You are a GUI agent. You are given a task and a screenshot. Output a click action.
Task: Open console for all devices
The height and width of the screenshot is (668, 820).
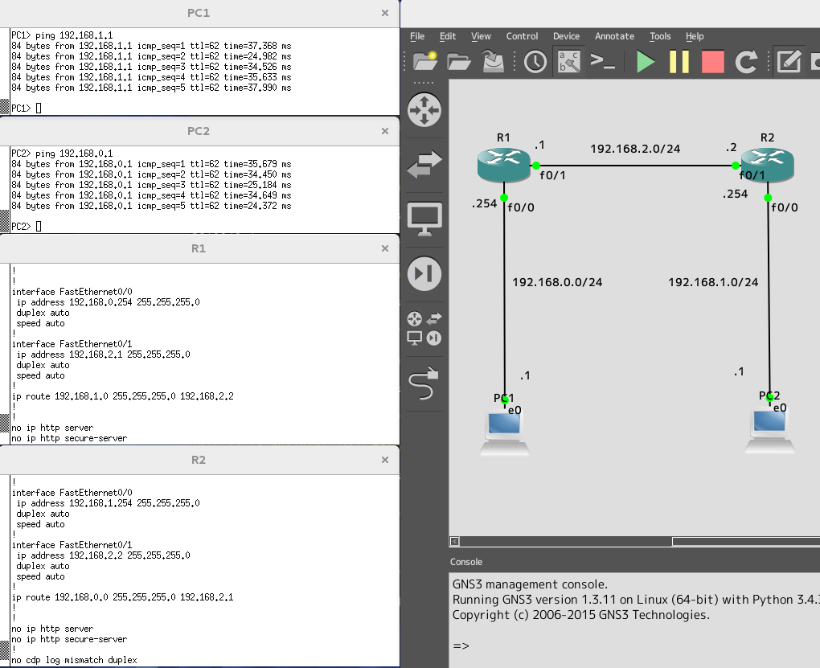tap(603, 62)
